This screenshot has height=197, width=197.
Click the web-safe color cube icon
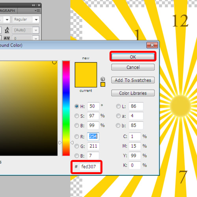[103, 79]
